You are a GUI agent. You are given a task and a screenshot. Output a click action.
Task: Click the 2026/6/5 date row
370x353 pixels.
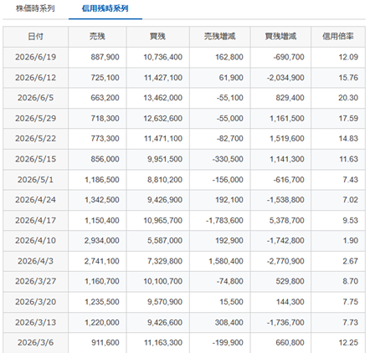click(184, 98)
